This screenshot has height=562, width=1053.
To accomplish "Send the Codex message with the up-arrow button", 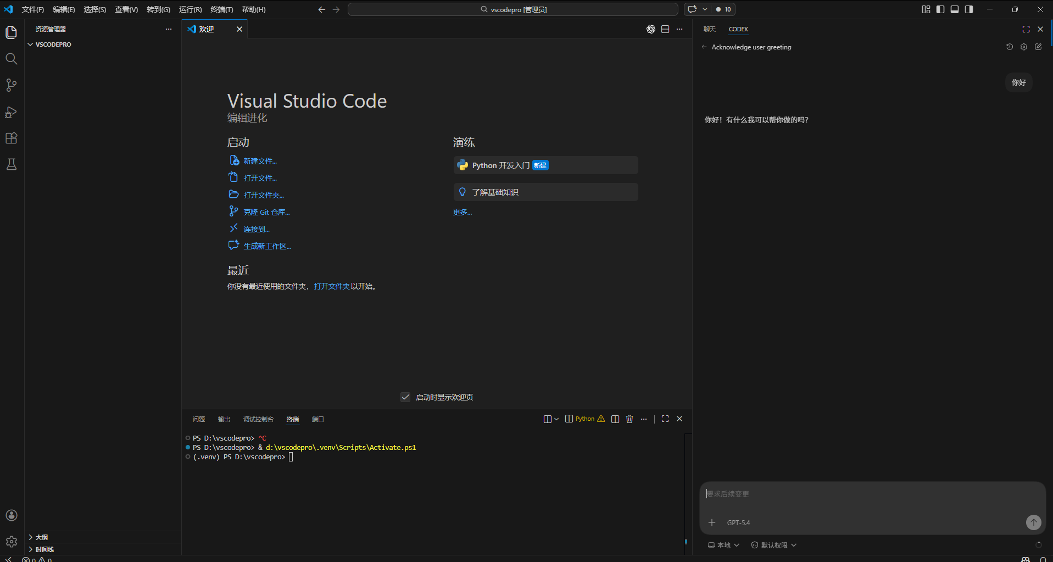I will tap(1034, 522).
